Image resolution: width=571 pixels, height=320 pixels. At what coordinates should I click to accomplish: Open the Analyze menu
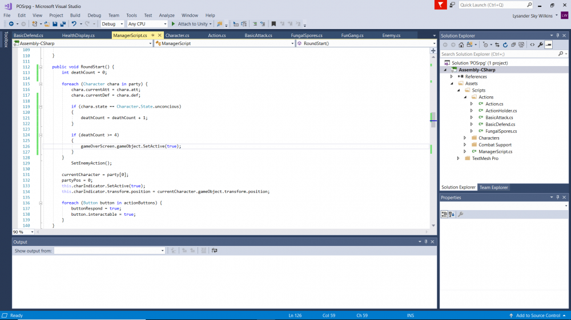[167, 15]
